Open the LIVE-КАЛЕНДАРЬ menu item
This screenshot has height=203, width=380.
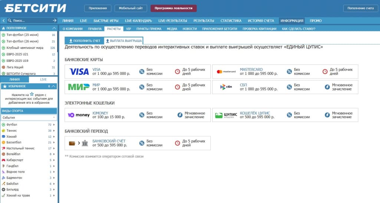(138, 21)
